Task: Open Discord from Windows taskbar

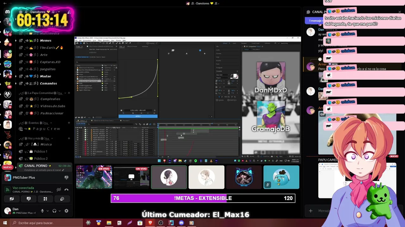Action: pos(181,223)
